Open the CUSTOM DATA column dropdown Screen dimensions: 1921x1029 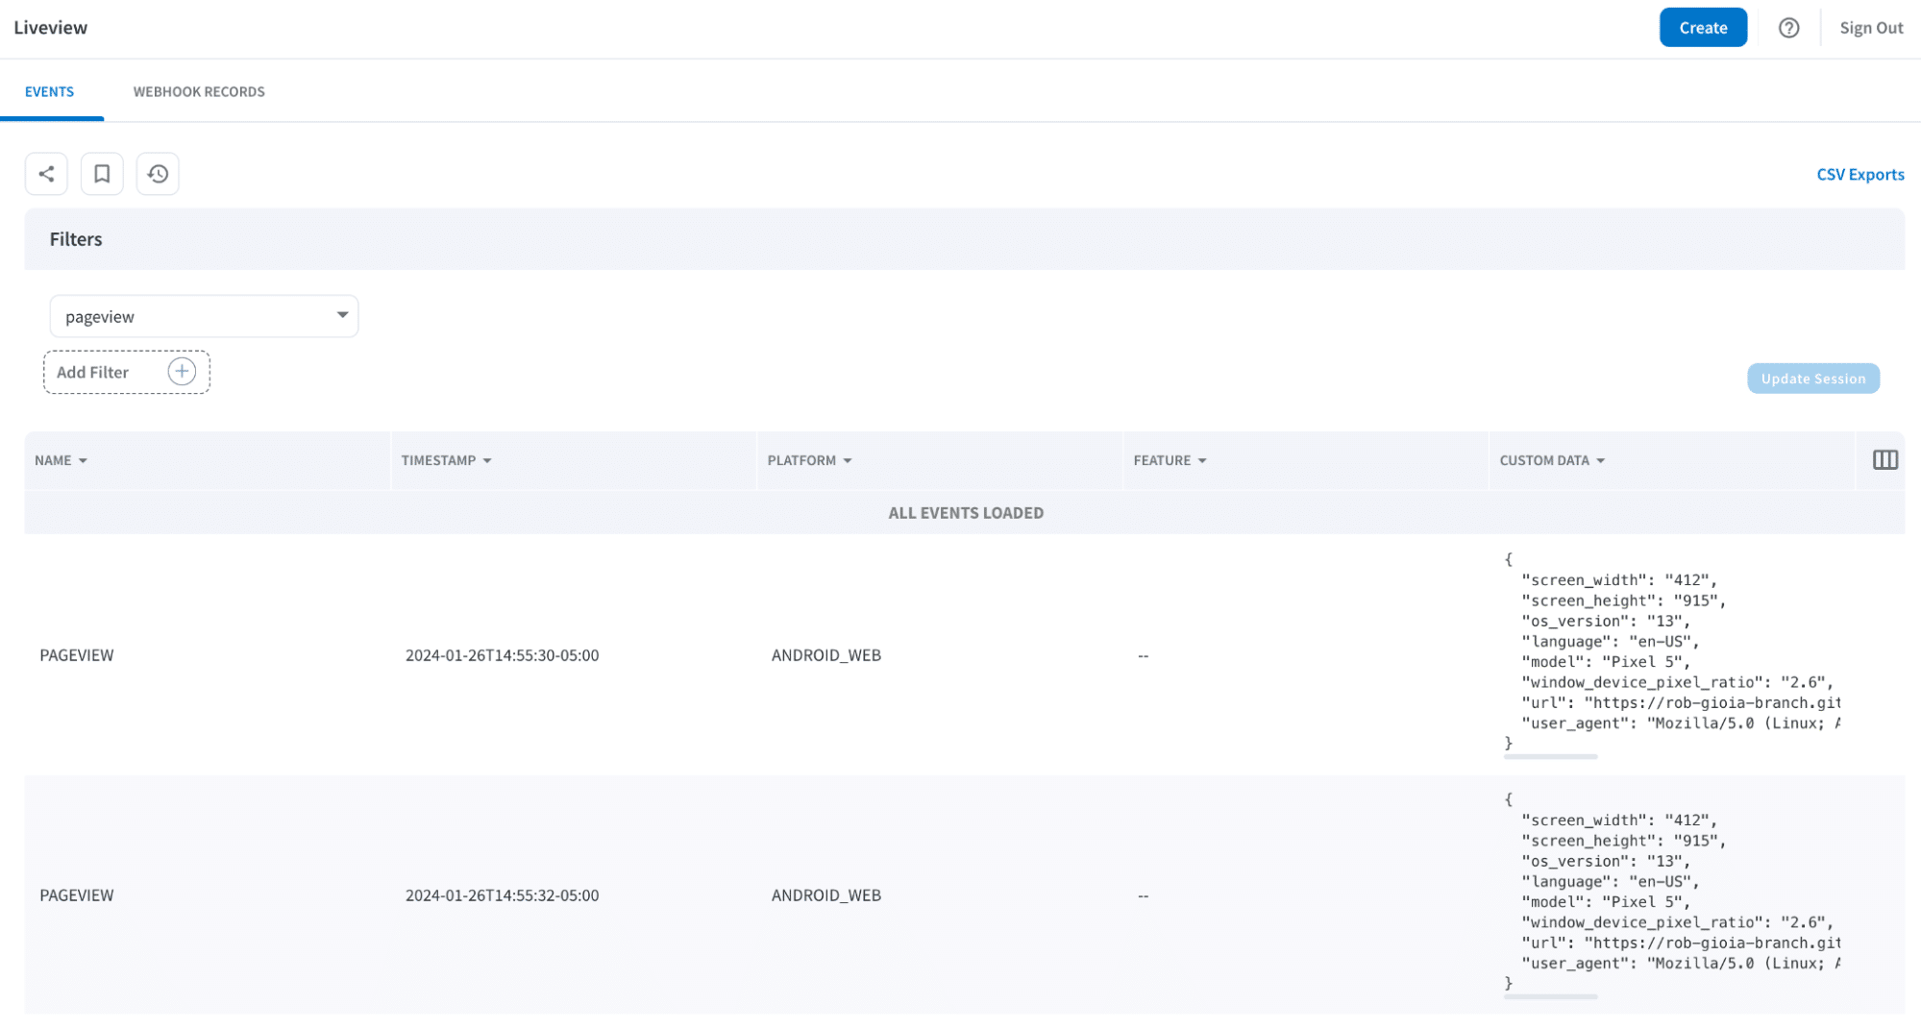[x=1601, y=460]
